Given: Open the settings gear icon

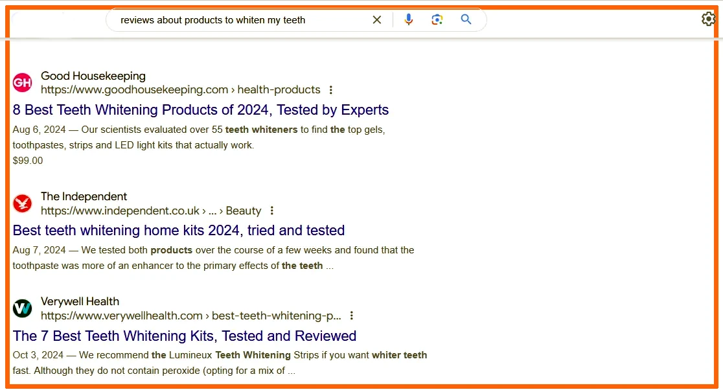Looking at the screenshot, I should tap(708, 19).
